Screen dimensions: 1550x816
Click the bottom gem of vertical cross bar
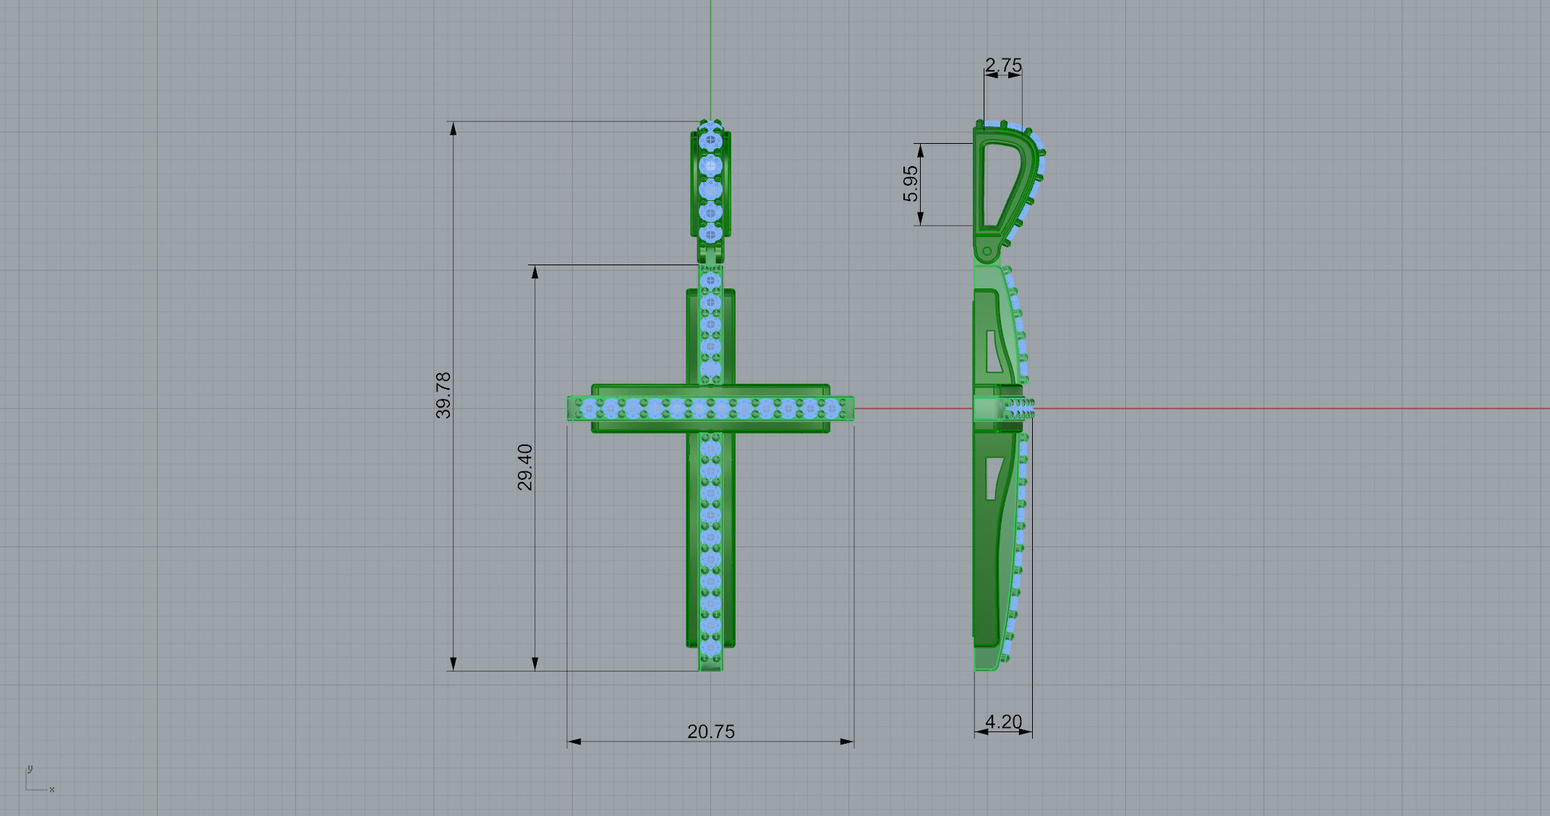tap(711, 648)
